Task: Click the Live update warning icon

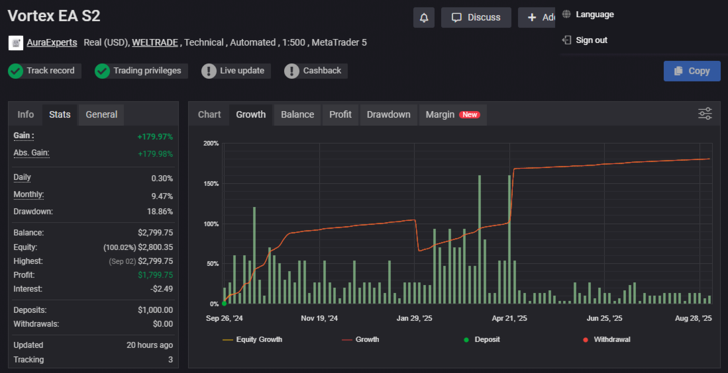Action: click(x=209, y=71)
